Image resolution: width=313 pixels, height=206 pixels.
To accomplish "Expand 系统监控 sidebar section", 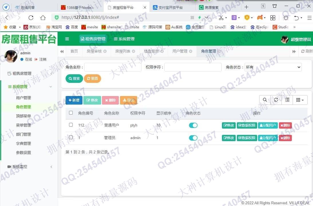I will pos(29,167).
